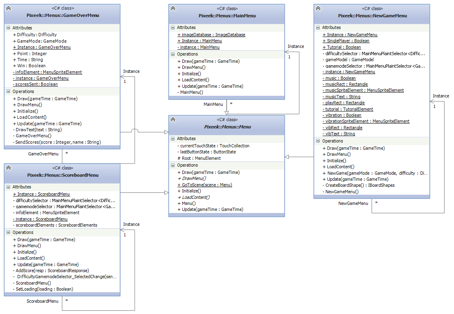Click the chevron icon on the MainMenu class

pyautogui.click(x=173, y=8)
